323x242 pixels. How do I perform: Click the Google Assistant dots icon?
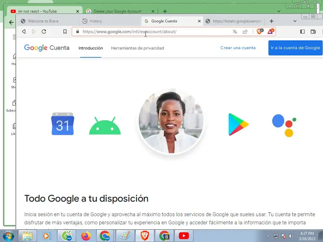coord(284,125)
